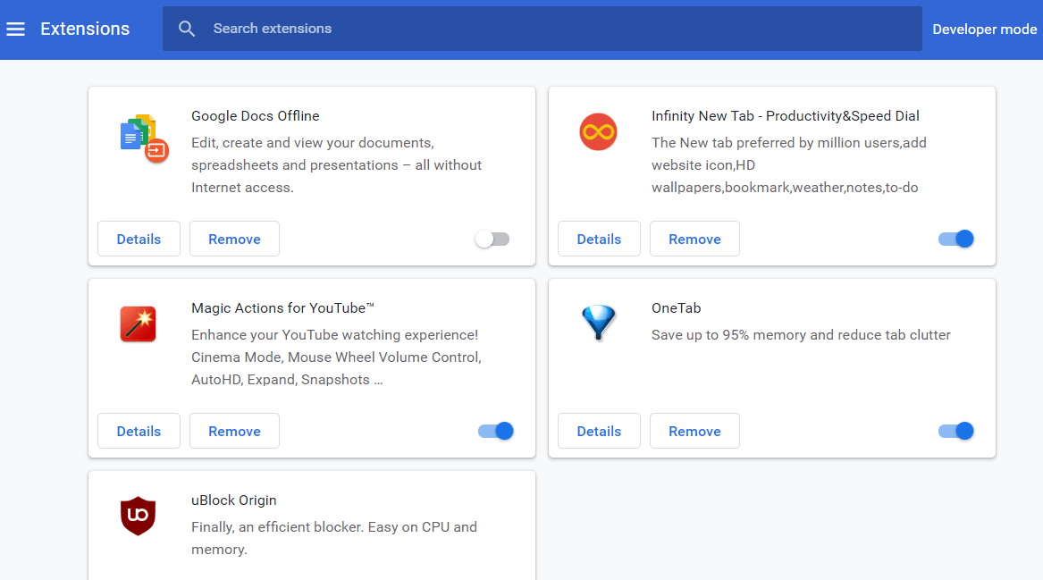The width and height of the screenshot is (1043, 580).
Task: View Details for Magic Actions for YouTube
Action: point(139,431)
